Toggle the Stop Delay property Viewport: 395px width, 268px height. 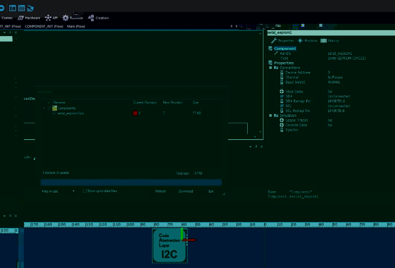(x=282, y=92)
